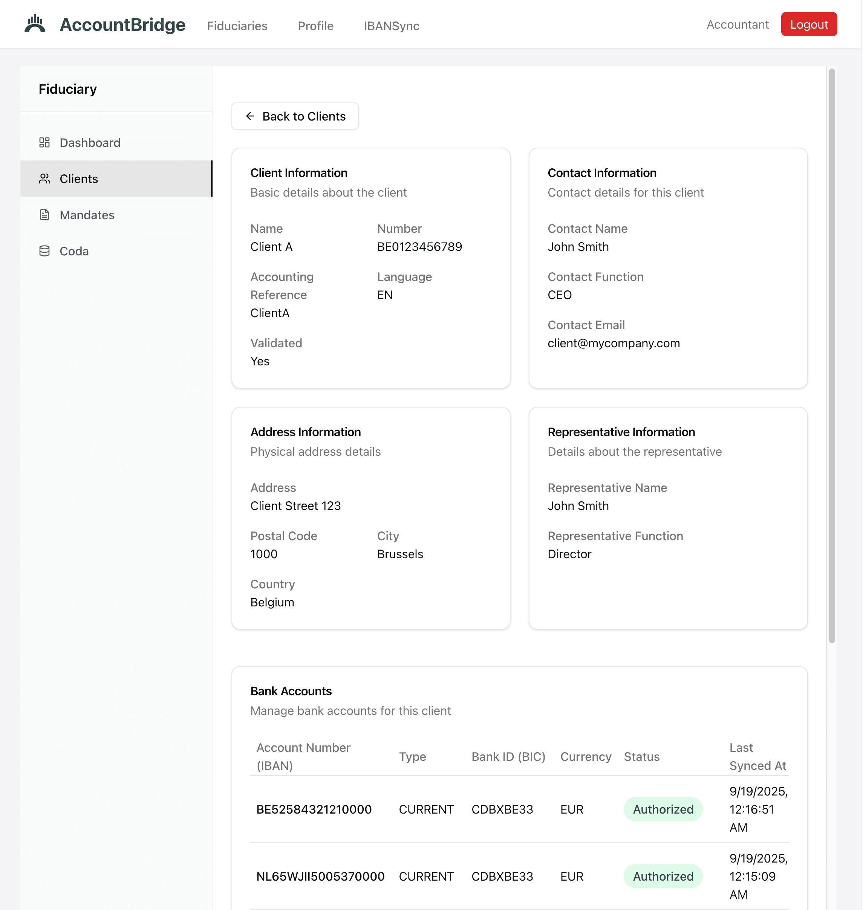
Task: Click the language value EN
Action: pos(384,295)
